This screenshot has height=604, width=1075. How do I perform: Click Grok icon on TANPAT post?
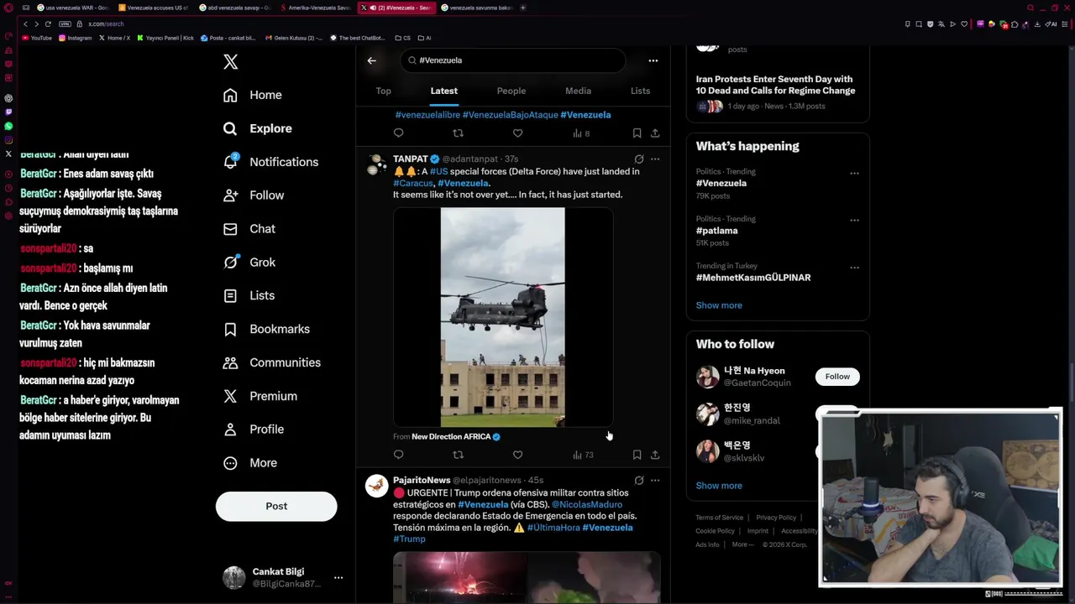click(639, 159)
